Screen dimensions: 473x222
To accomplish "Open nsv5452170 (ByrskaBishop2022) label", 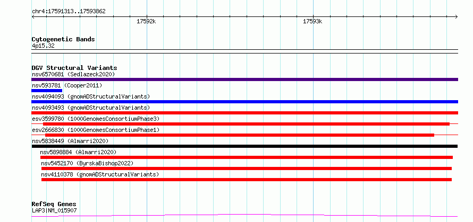I will click(87, 163).
